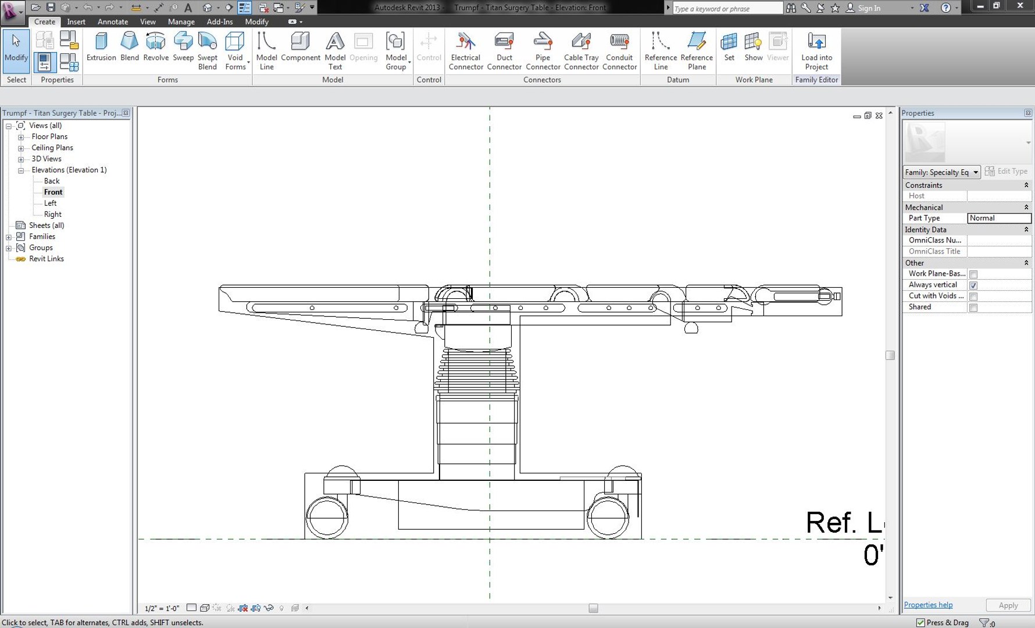Check the Shared parameter box

[x=973, y=308]
